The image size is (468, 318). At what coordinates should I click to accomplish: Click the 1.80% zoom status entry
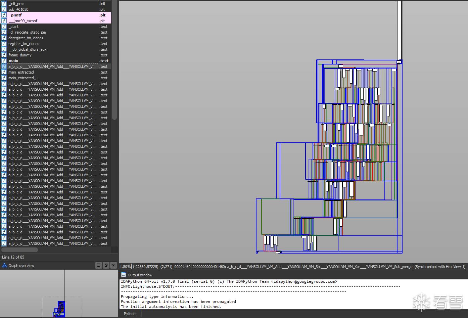click(x=125, y=267)
